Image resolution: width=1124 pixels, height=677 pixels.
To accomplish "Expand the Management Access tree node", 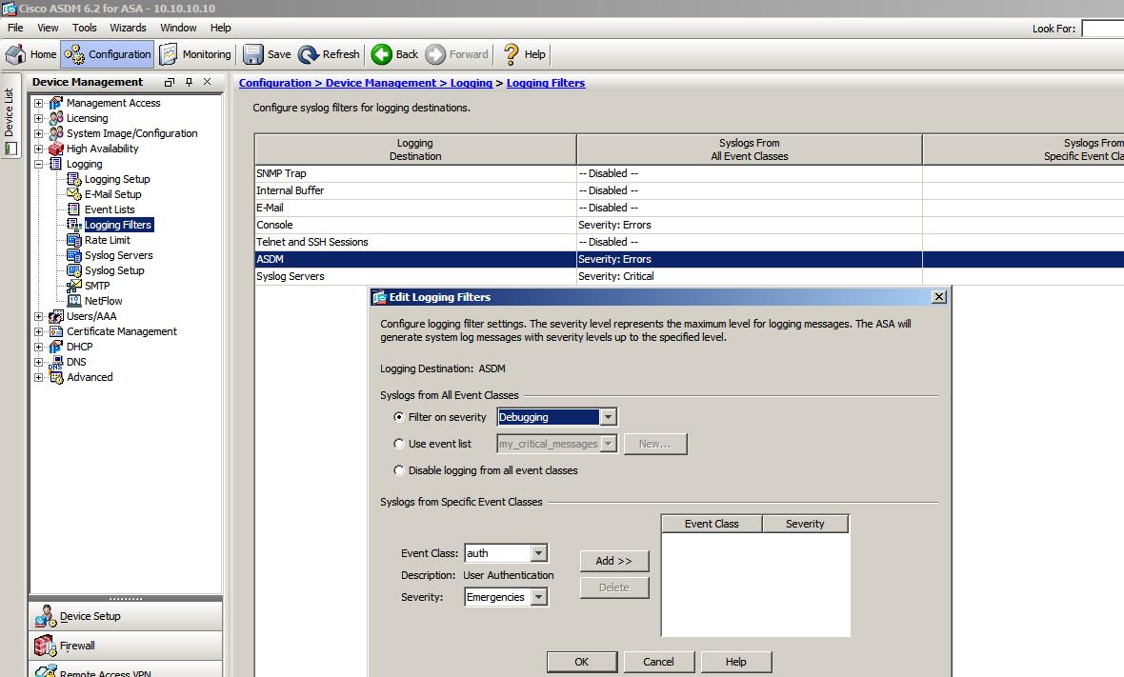I will tap(39, 103).
